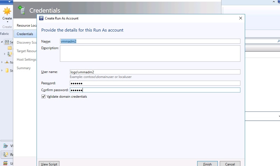Toggle the Validate domain credentials checkbox

[43, 96]
